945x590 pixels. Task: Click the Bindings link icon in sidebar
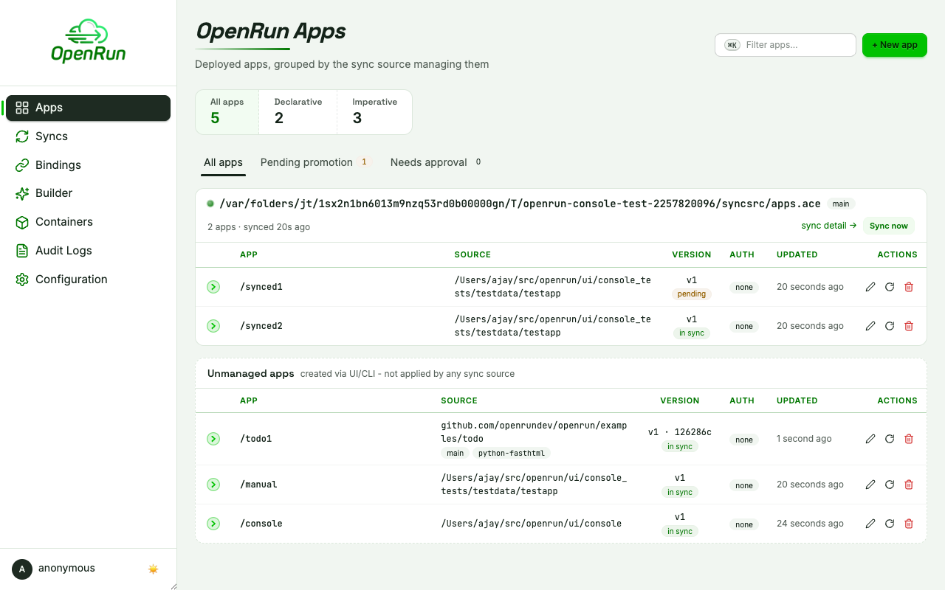(22, 165)
